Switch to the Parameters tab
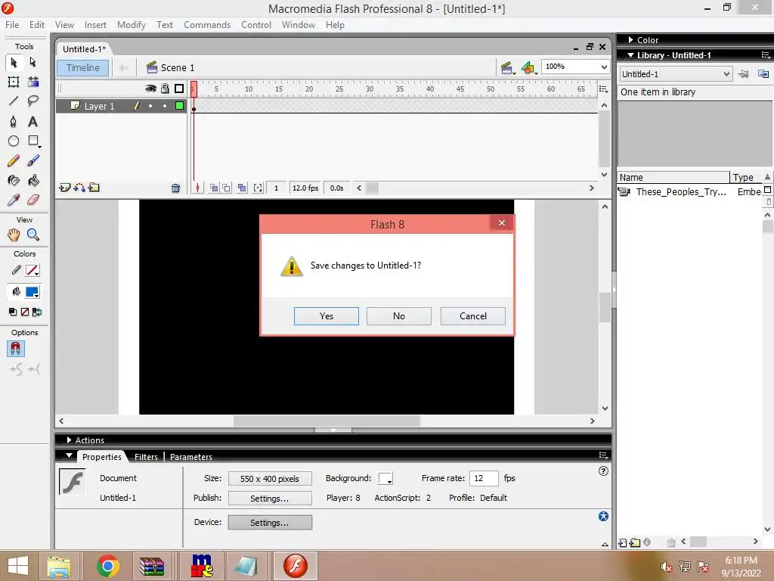Image resolution: width=774 pixels, height=581 pixels. coord(191,457)
